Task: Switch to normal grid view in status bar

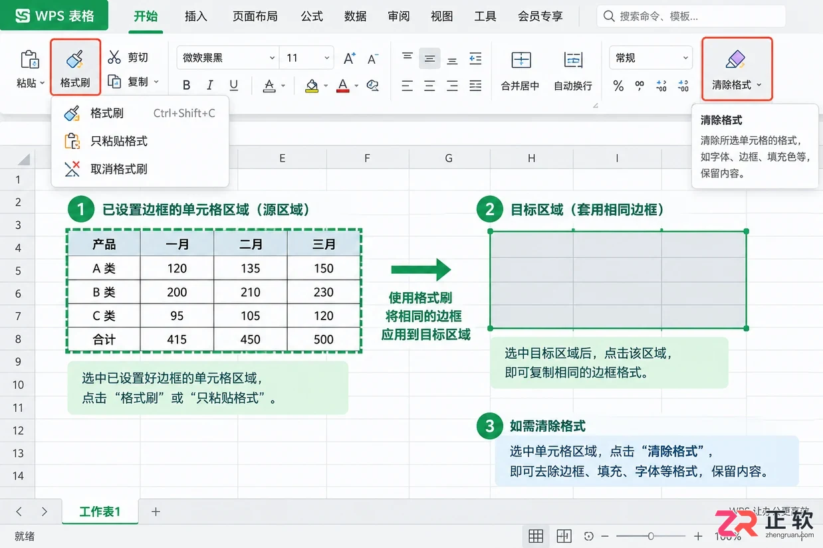Action: point(536,536)
